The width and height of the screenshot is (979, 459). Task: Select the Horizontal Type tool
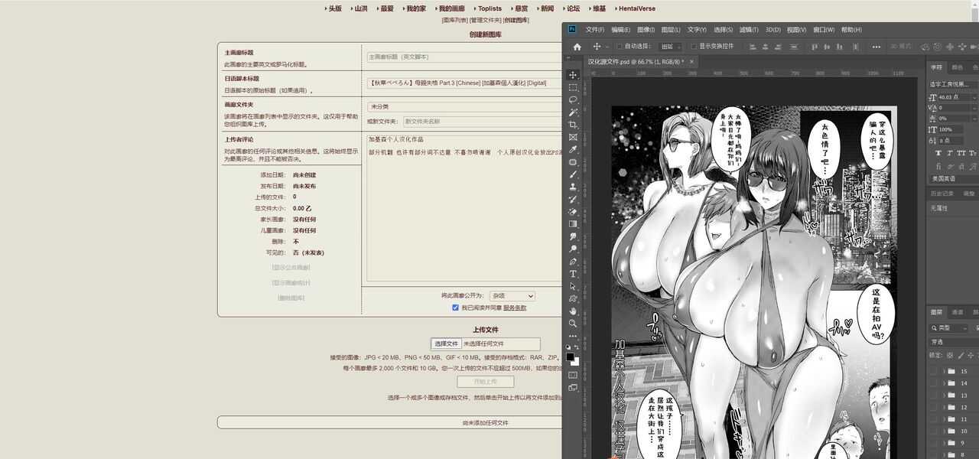573,274
